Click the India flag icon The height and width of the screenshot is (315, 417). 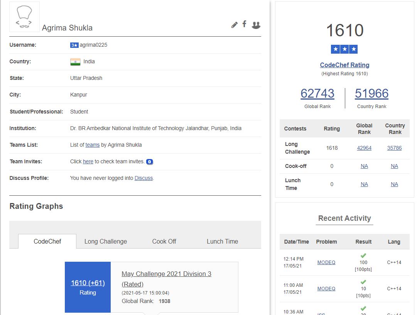coord(75,62)
